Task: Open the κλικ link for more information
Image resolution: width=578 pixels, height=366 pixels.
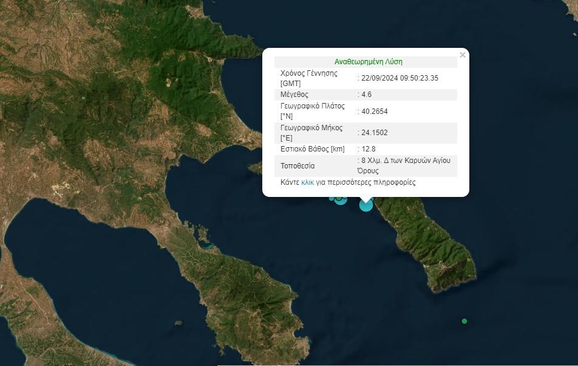Action: 307,182
